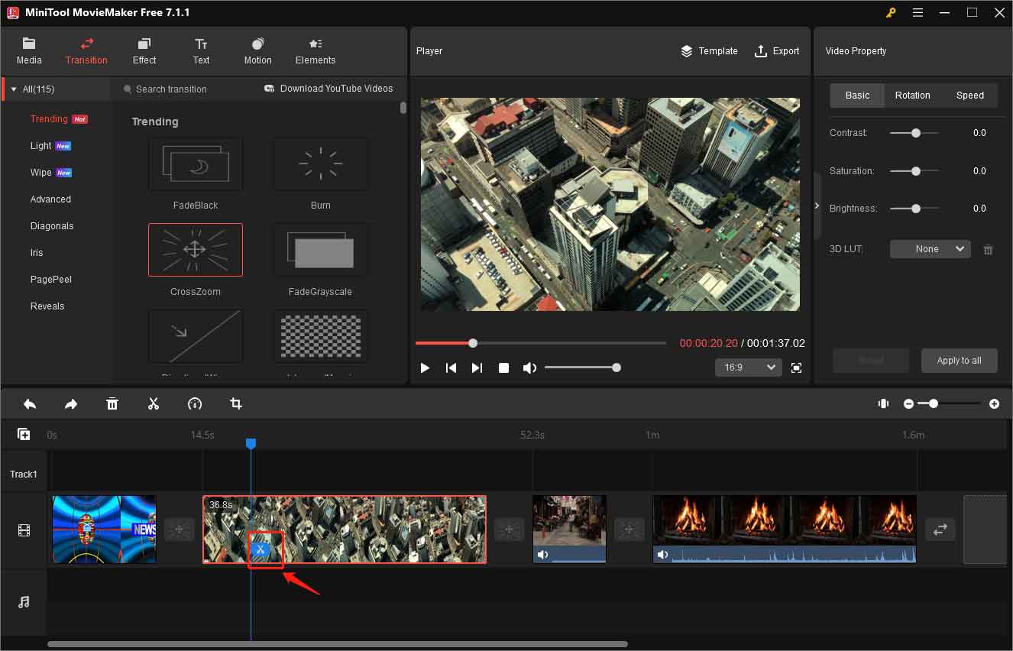
Task: Select the Advanced transition category
Action: coord(50,199)
